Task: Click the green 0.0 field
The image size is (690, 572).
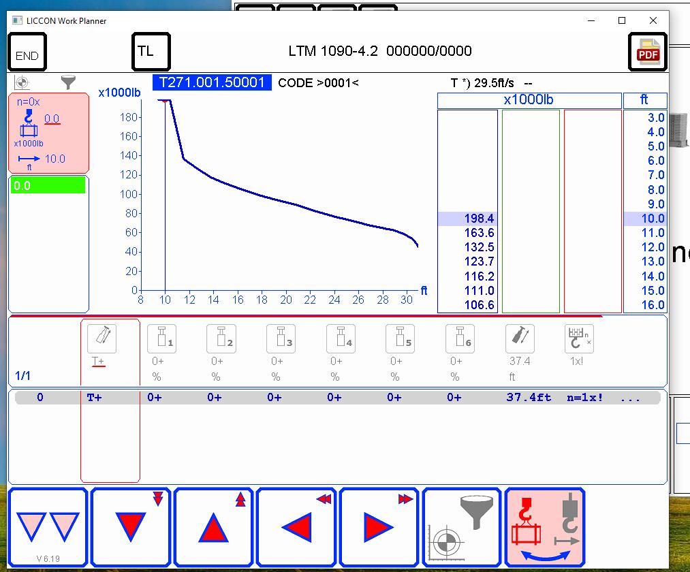Action: click(x=48, y=185)
